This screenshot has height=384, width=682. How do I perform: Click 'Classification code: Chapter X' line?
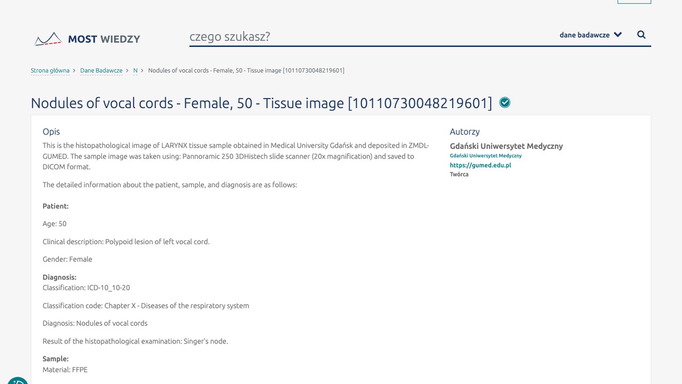click(145, 306)
